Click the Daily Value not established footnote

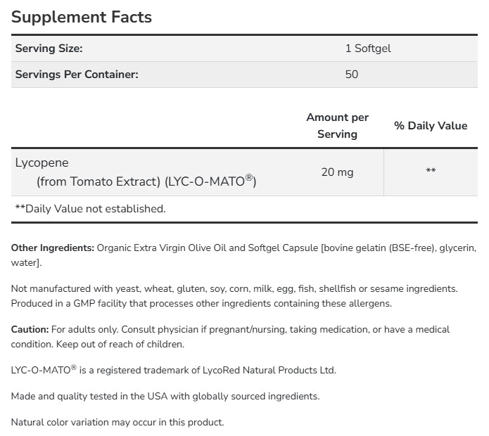[x=90, y=208]
